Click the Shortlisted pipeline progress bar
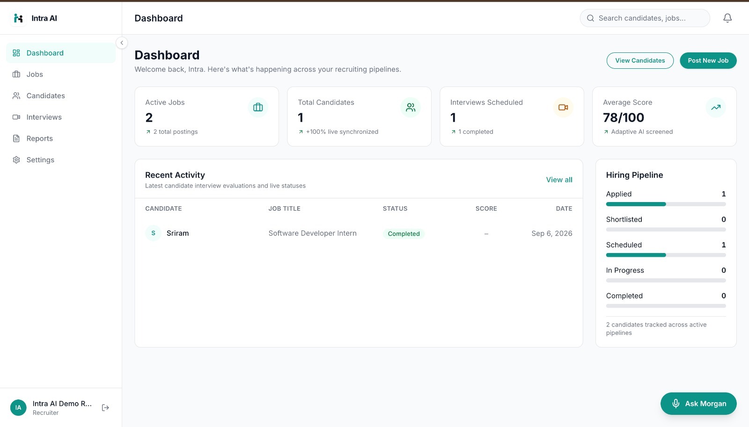749x427 pixels. click(x=666, y=230)
